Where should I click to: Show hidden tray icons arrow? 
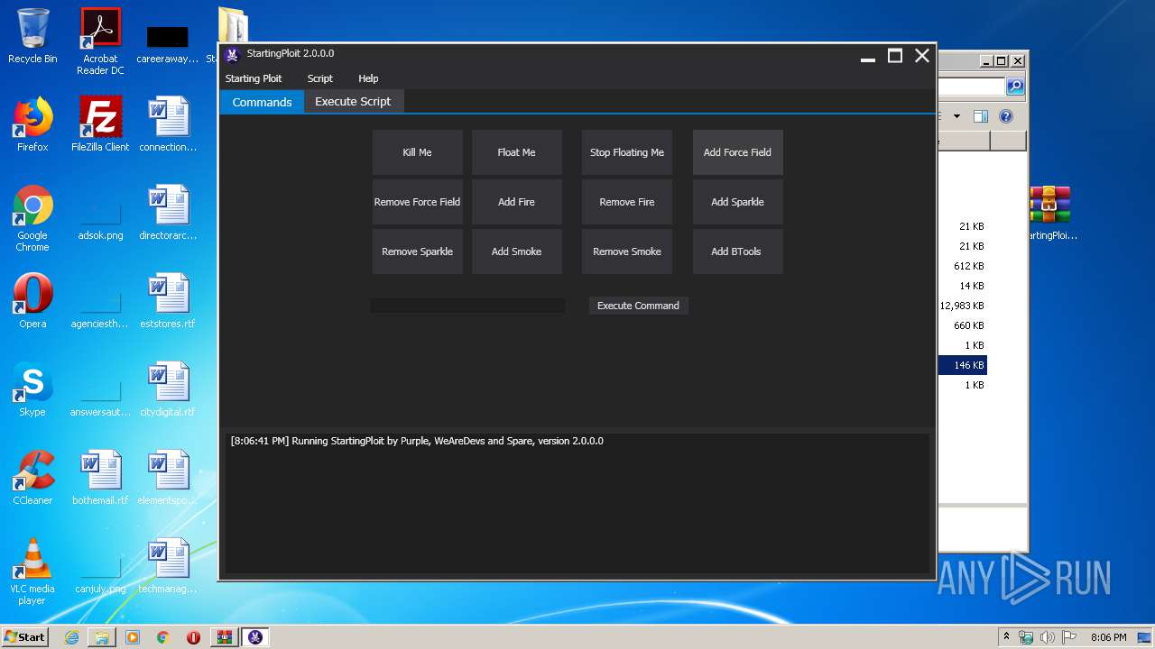[x=1007, y=637]
